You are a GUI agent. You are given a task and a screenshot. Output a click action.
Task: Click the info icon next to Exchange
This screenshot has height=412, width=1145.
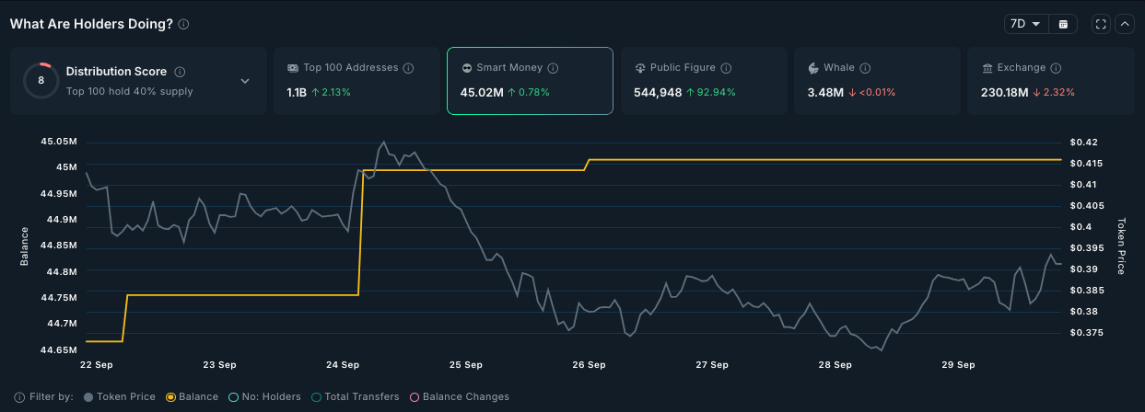1056,68
